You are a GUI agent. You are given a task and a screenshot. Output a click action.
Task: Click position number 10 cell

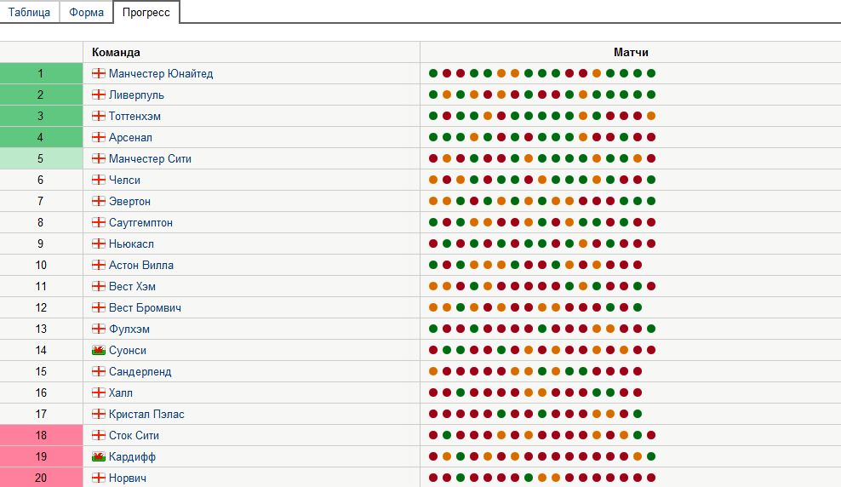coord(42,265)
